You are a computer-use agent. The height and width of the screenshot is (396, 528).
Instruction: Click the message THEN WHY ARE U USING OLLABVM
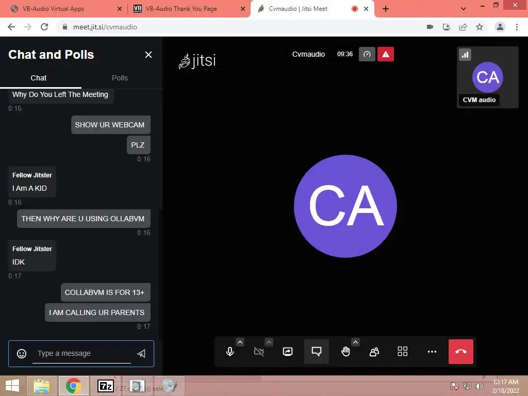point(84,219)
